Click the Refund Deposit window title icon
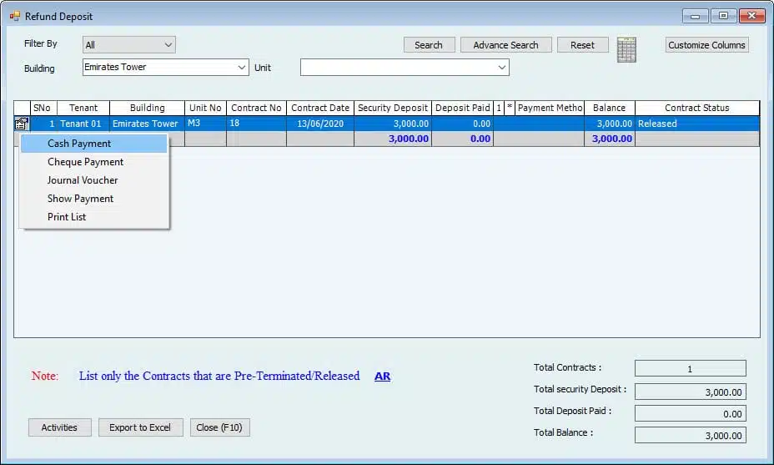The width and height of the screenshot is (774, 465). tap(15, 16)
